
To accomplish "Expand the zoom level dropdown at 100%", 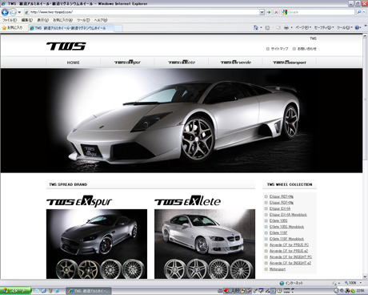I will [361, 283].
